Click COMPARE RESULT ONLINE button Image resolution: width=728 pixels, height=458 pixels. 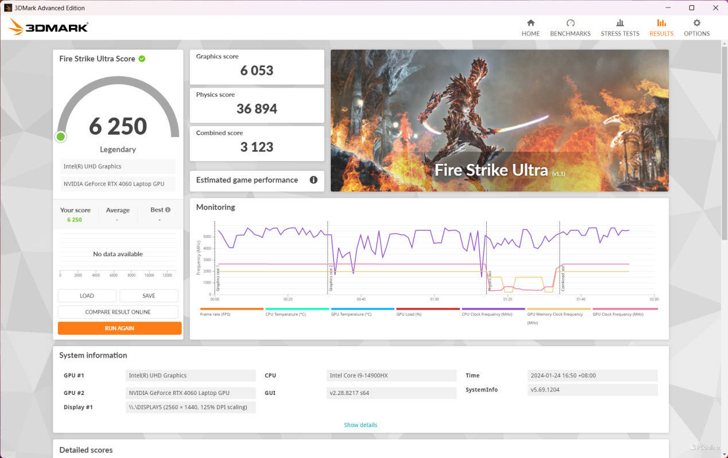(x=118, y=312)
